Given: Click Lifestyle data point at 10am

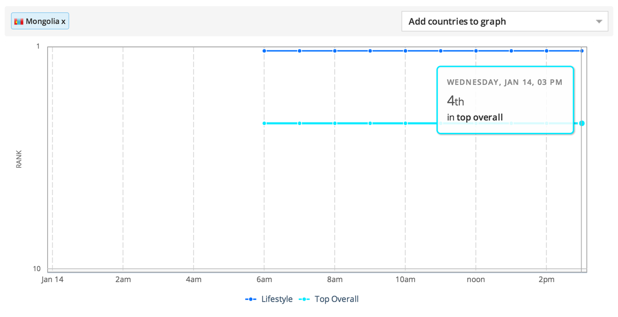Looking at the screenshot, I should (405, 51).
